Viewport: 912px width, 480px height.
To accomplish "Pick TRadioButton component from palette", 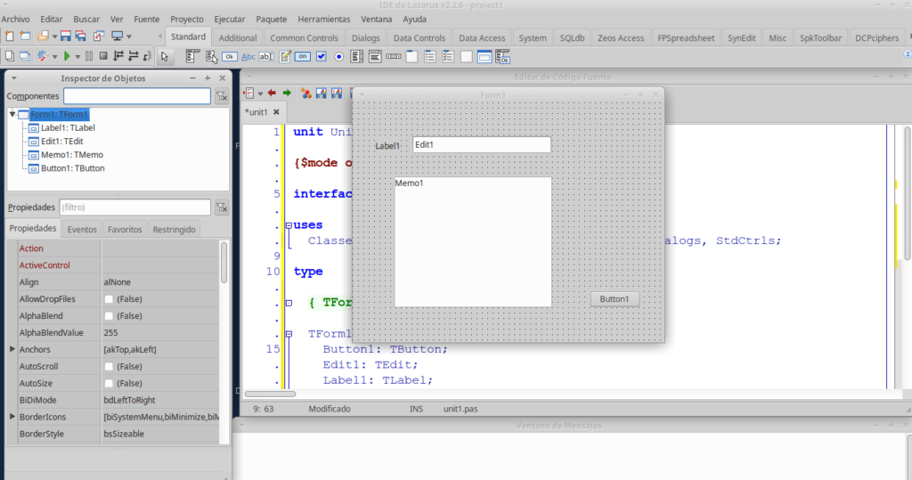I will point(339,57).
